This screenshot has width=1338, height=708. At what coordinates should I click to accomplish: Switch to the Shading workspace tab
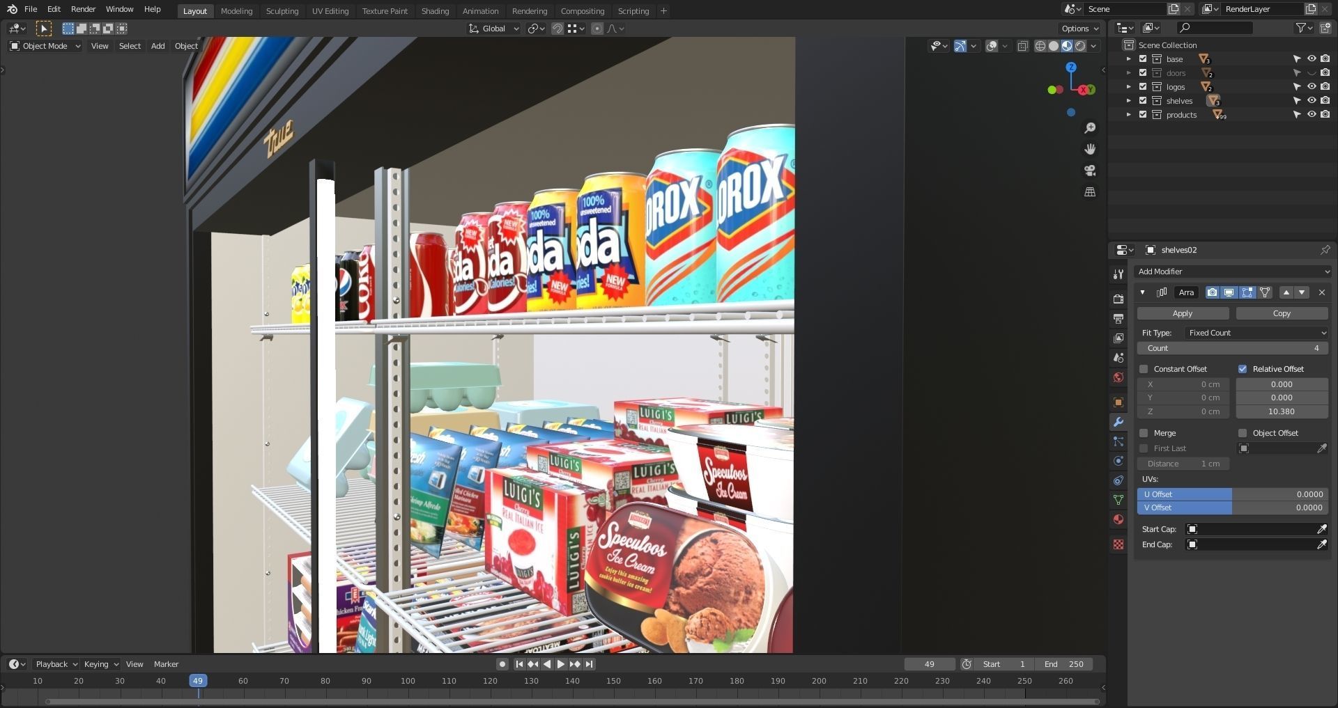[x=435, y=11]
